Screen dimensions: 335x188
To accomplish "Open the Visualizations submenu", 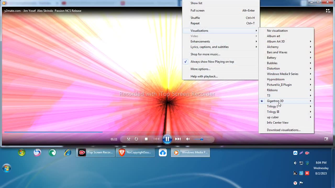I will click(x=220, y=31).
